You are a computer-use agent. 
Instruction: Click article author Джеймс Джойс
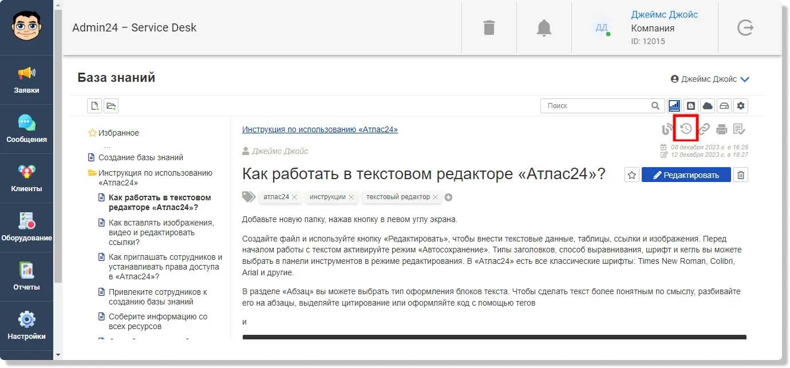[280, 151]
